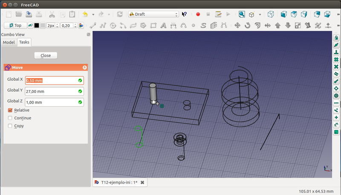Enable the Copy checkbox
Screen dimensions: 341x195
[11, 126]
